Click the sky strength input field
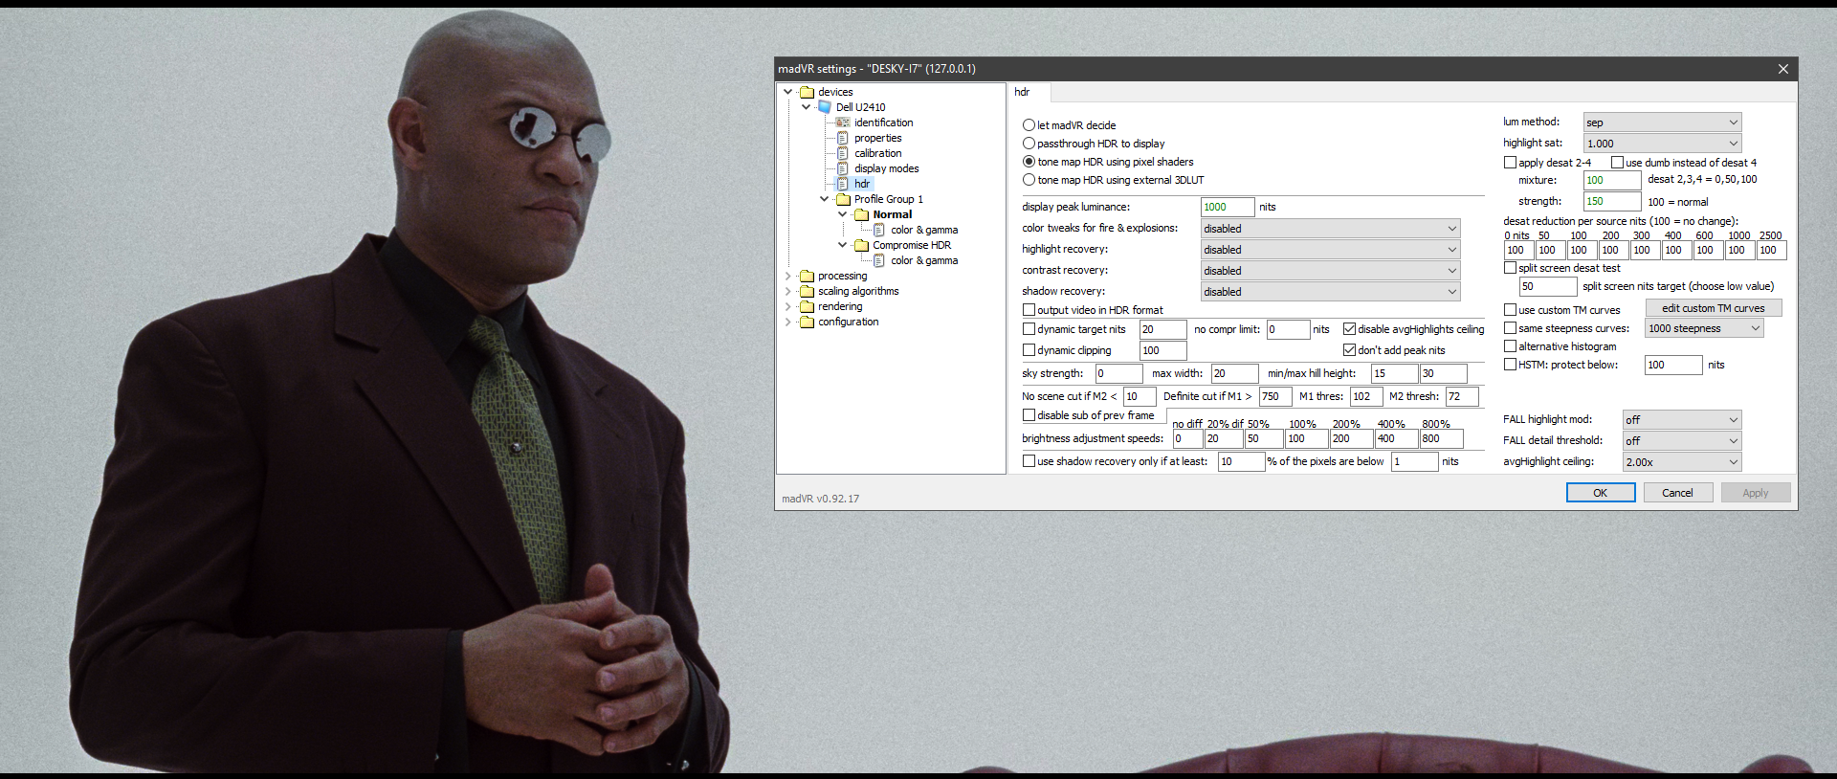 coord(1118,373)
